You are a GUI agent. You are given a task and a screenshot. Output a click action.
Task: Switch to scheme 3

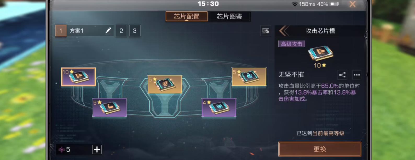(135, 31)
